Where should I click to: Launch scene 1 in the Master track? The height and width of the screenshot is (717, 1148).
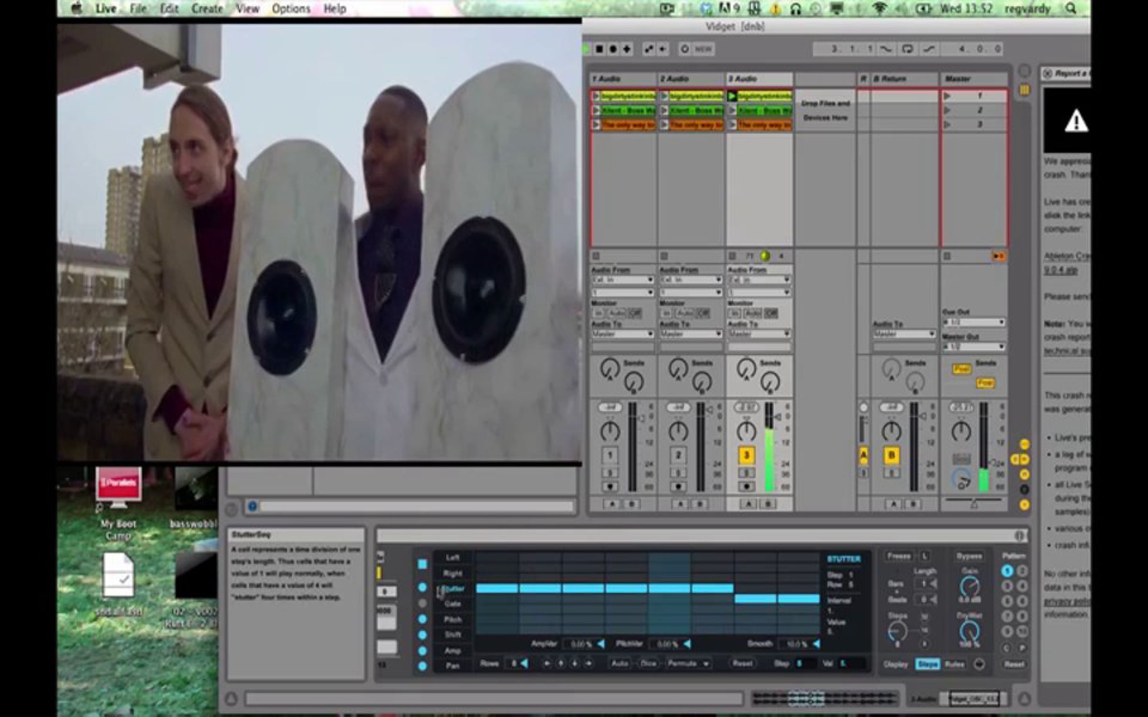(x=947, y=97)
